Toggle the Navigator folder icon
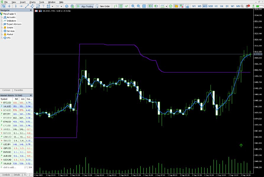Image resolution: width=264 pixels, height=177 pixels. [x=176, y=6]
